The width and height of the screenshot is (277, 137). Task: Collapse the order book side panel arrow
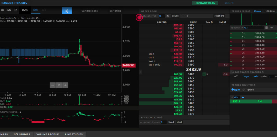coord(140,72)
